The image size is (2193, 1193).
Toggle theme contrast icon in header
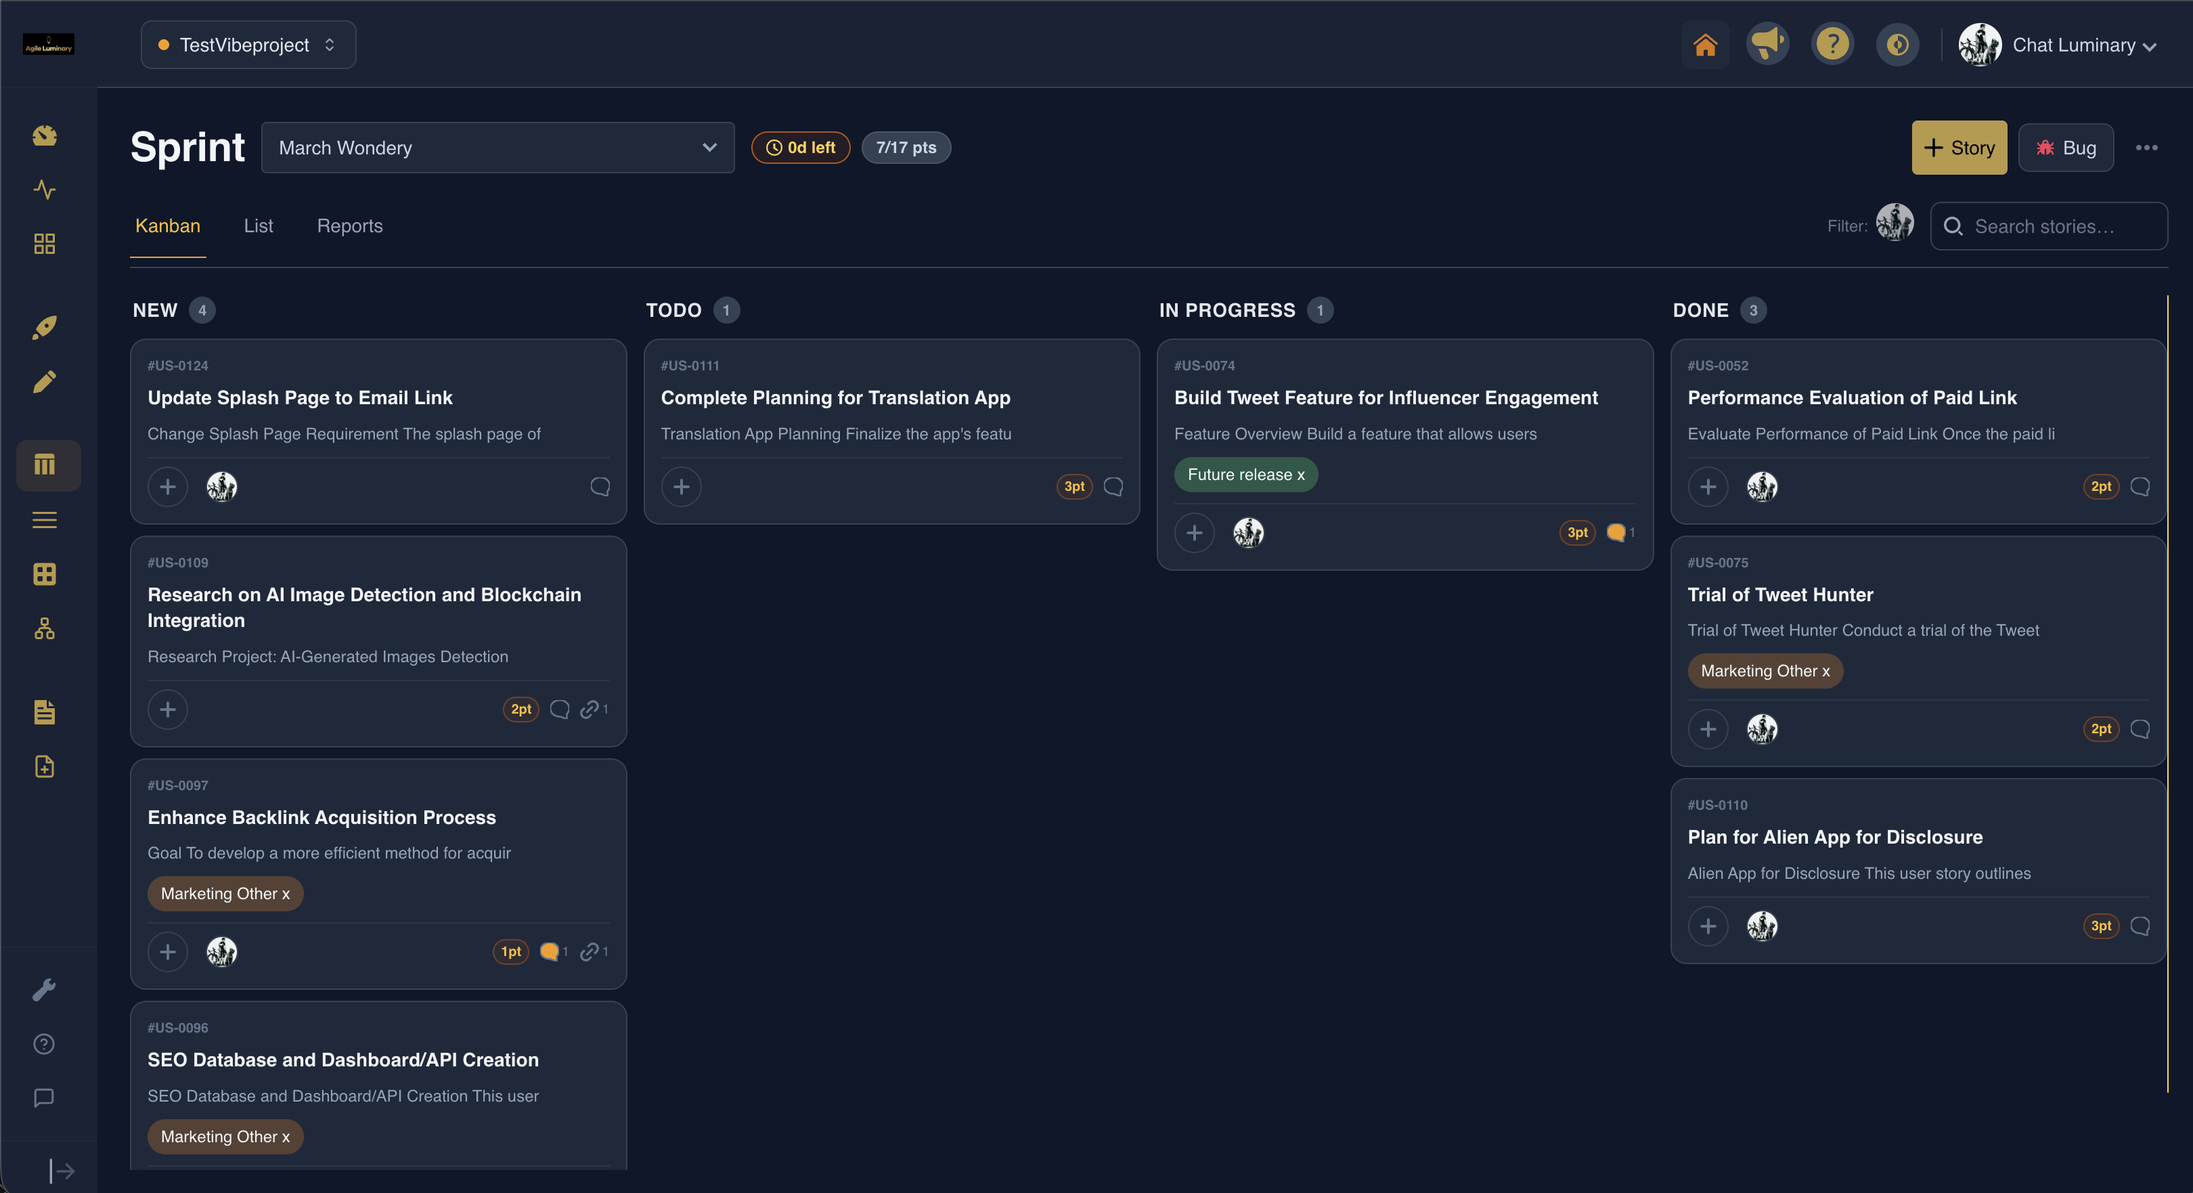tap(1898, 45)
